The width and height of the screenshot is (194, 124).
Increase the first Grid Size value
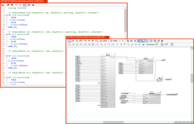tap(162, 44)
